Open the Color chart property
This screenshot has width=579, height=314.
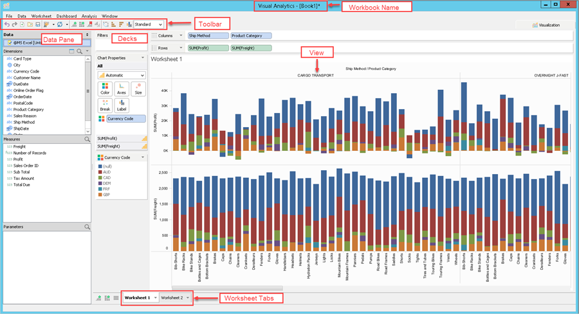coord(105,89)
